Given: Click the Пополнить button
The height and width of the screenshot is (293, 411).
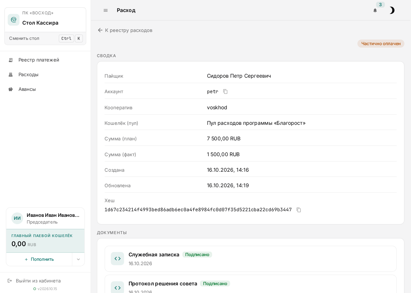Looking at the screenshot, I should [39, 259].
